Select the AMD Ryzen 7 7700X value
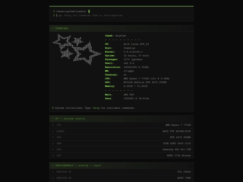The width and height of the screenshot is (243, 182). pyautogui.click(x=178, y=125)
